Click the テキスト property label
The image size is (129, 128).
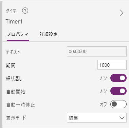tap(13, 52)
